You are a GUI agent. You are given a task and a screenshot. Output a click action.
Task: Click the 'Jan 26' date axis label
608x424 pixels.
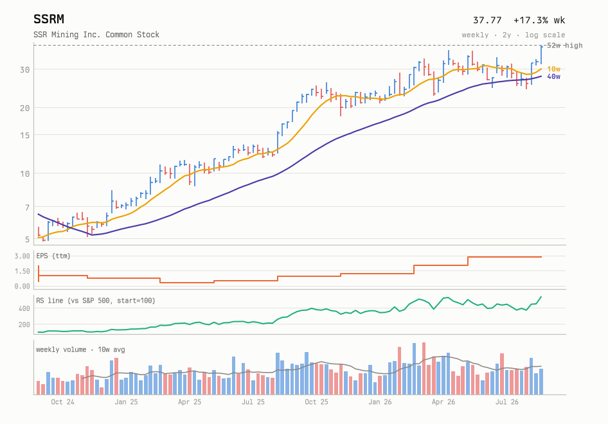(x=380, y=402)
